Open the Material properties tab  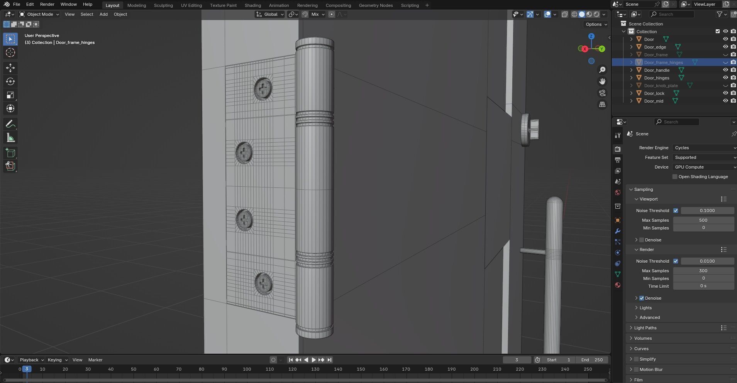pos(618,285)
